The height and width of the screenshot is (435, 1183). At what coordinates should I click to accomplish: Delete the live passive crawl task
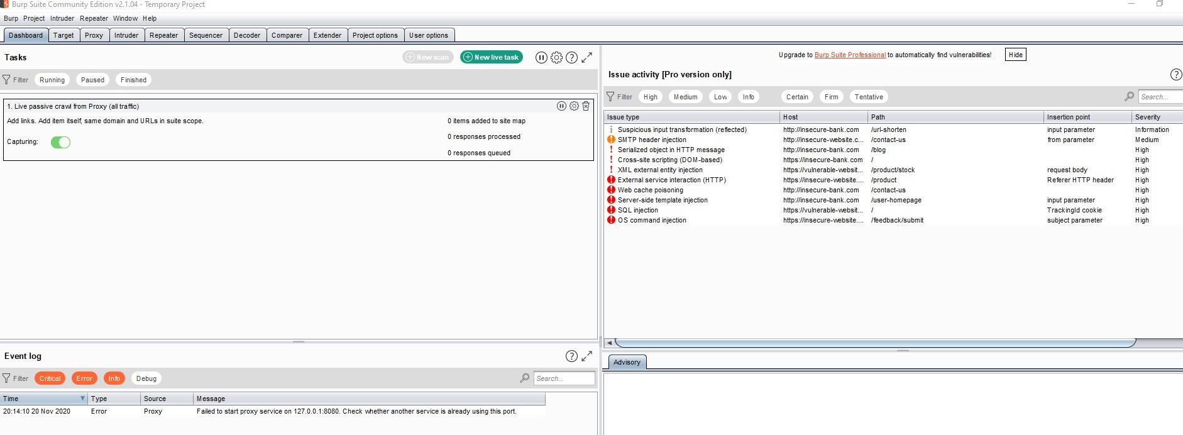coord(586,106)
